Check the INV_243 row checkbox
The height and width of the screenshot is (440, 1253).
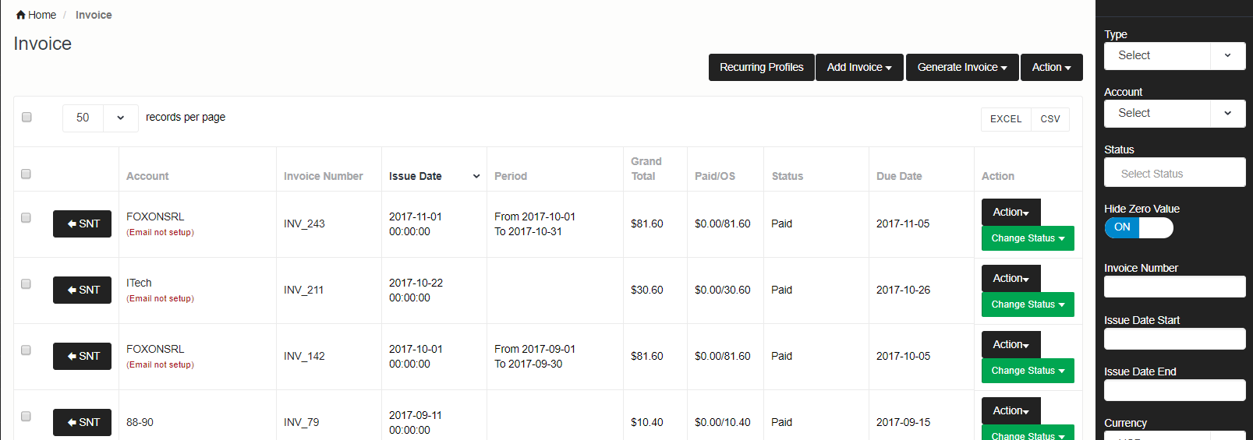pyautogui.click(x=26, y=217)
